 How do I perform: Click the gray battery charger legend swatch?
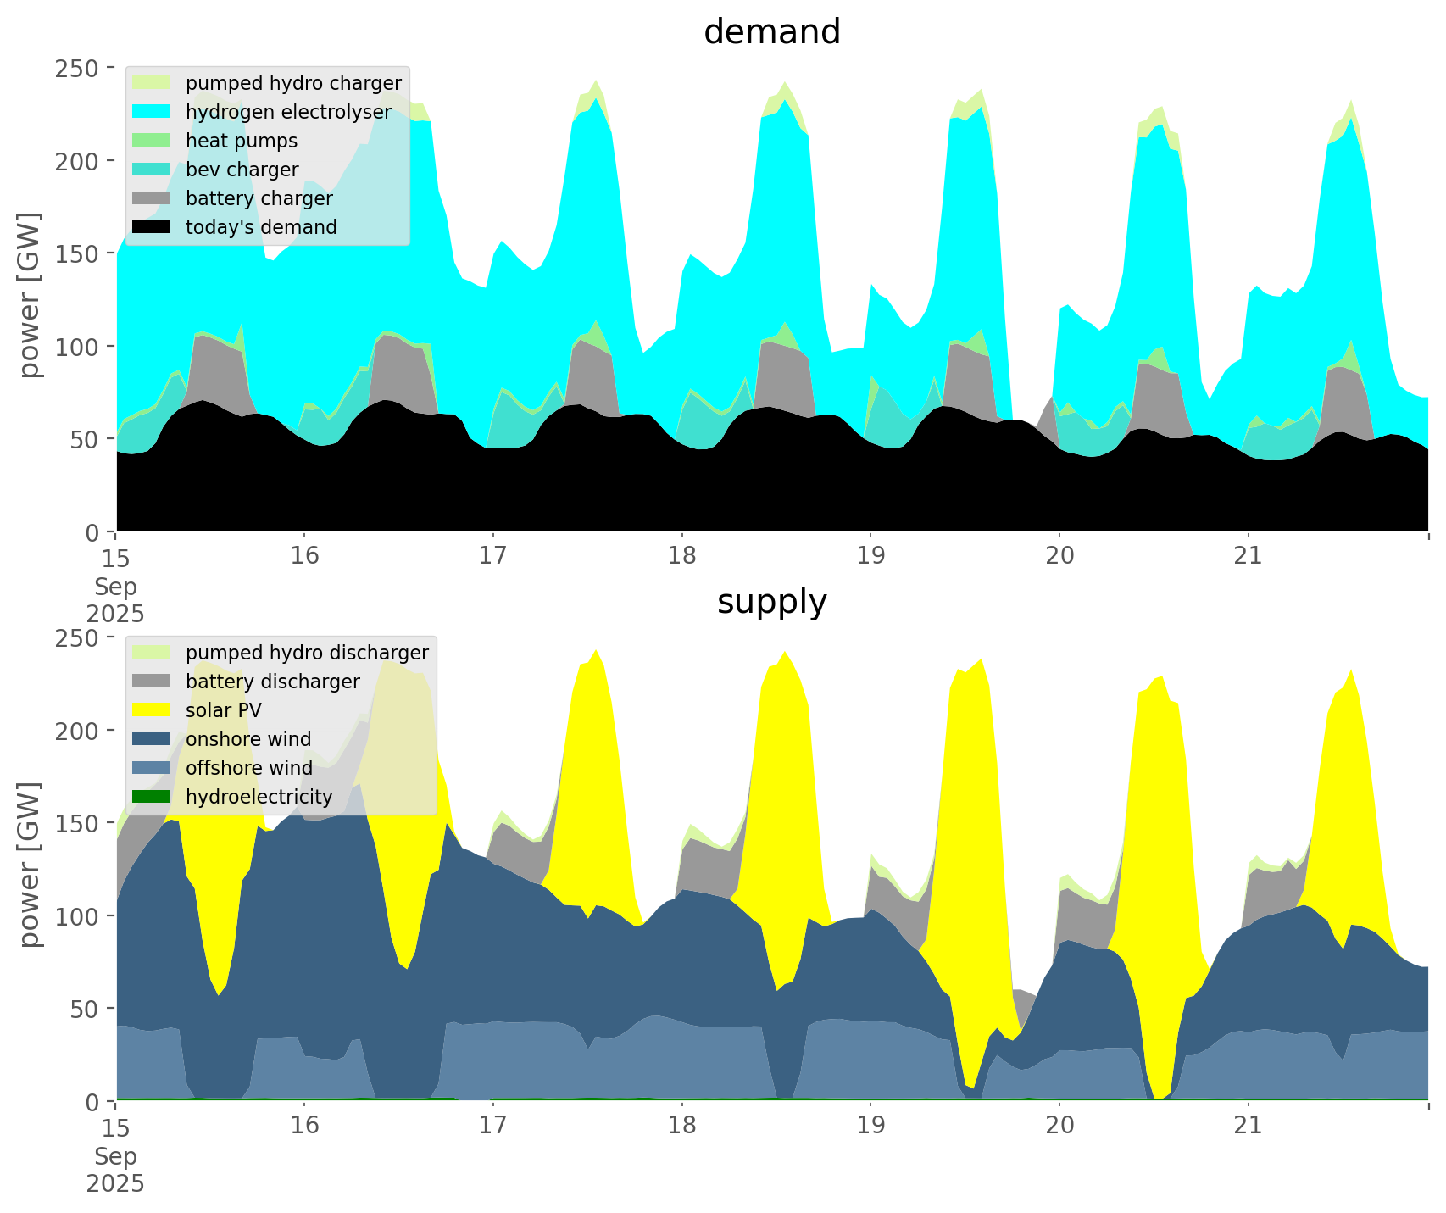[x=153, y=198]
